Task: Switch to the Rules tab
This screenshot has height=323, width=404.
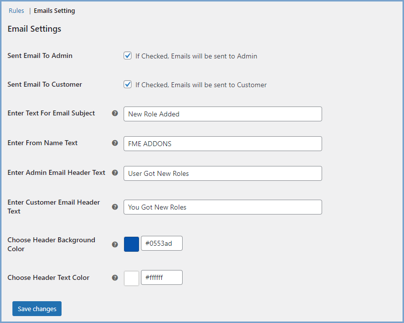Action: pyautogui.click(x=16, y=10)
